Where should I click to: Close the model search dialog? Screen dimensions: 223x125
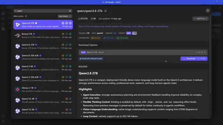[208, 11]
